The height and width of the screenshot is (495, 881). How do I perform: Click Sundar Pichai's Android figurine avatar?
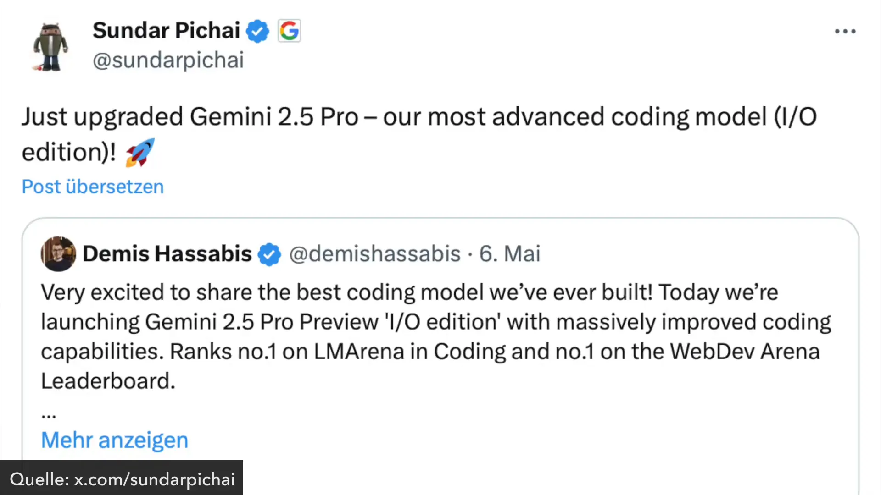pyautogui.click(x=50, y=46)
